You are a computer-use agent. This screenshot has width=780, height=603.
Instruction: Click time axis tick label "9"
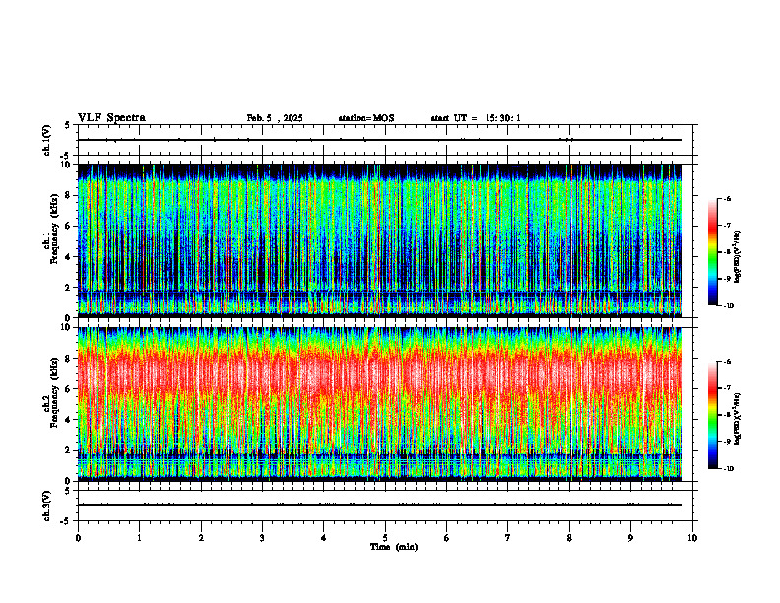point(630,538)
